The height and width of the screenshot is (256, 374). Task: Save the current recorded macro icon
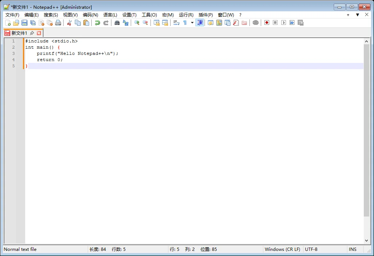click(301, 23)
